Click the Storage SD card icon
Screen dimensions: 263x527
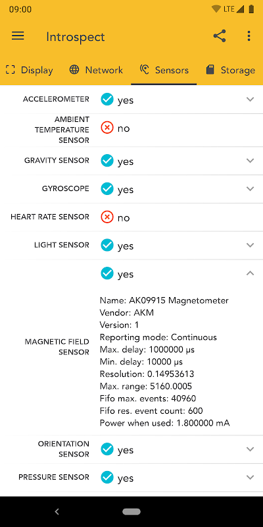pyautogui.click(x=210, y=70)
